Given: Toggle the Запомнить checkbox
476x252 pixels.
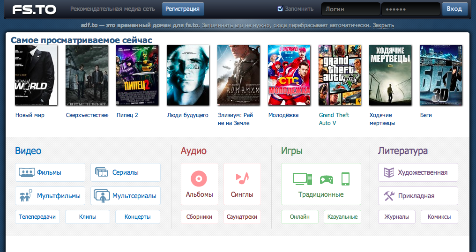Looking at the screenshot, I should 280,9.
